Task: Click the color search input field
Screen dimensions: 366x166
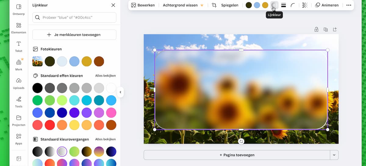Action: coord(74,17)
